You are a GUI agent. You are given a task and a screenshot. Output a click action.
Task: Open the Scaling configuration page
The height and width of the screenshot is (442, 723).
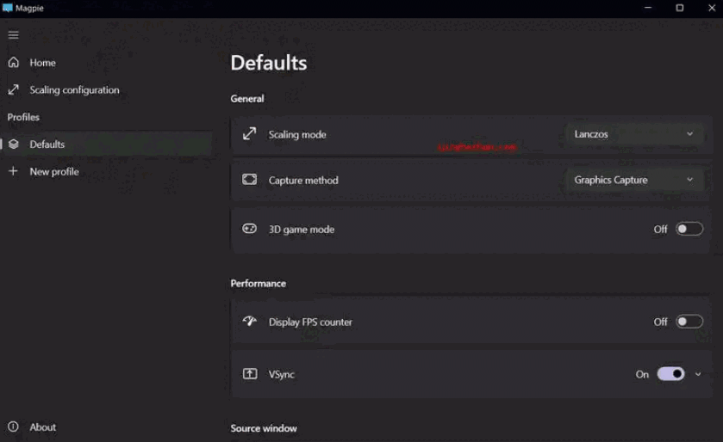click(x=74, y=89)
